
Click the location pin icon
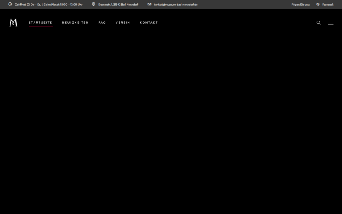[93, 5]
